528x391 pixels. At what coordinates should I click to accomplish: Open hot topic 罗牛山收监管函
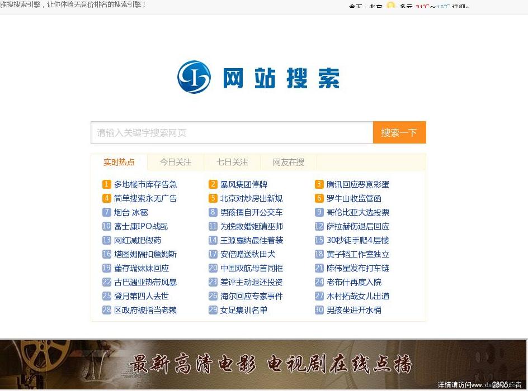click(x=354, y=198)
